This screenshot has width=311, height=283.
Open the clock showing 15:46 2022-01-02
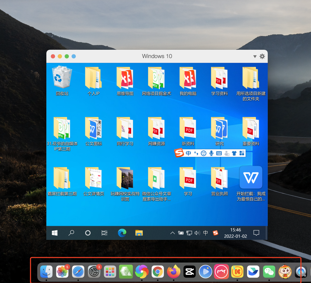(236, 233)
